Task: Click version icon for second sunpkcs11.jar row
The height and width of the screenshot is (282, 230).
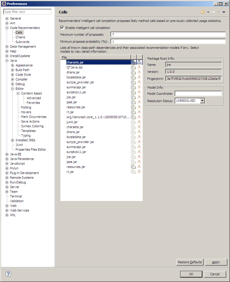Action: pyautogui.click(x=133, y=152)
